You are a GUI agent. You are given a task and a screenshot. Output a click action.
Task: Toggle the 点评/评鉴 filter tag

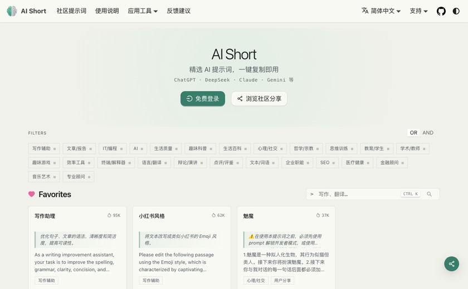(226, 162)
